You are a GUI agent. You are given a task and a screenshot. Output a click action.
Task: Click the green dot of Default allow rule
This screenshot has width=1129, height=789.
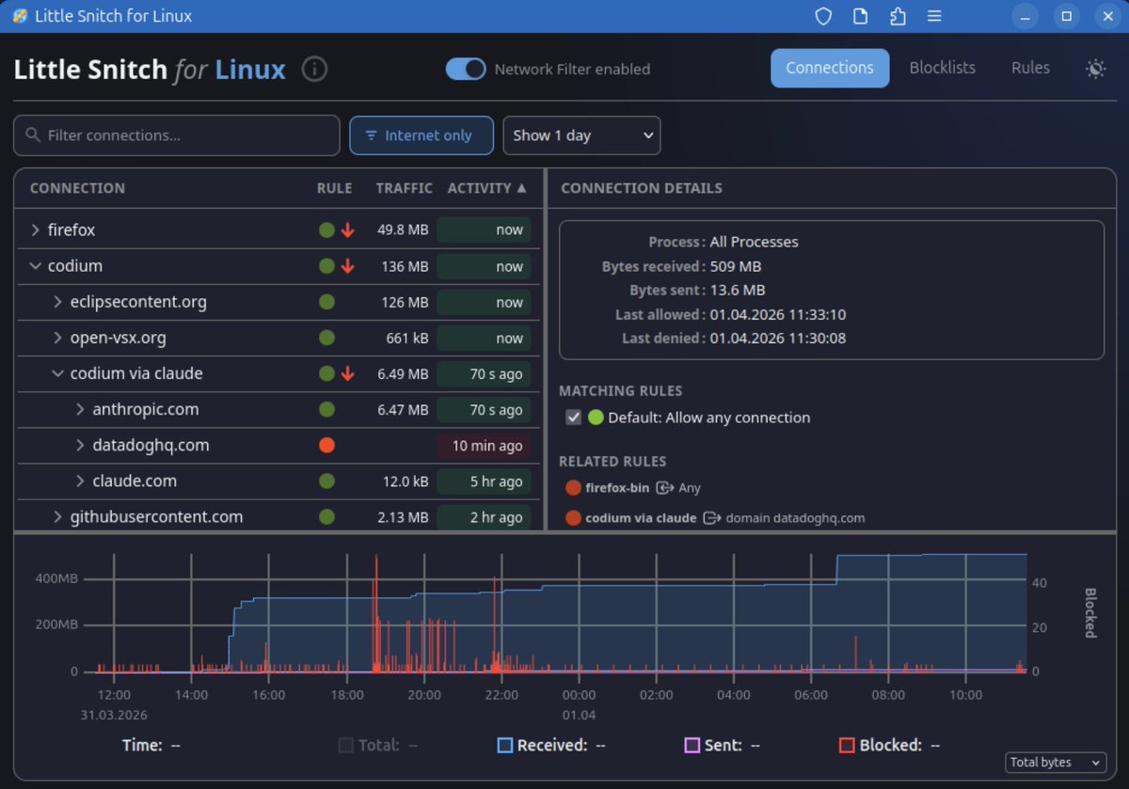coord(596,418)
